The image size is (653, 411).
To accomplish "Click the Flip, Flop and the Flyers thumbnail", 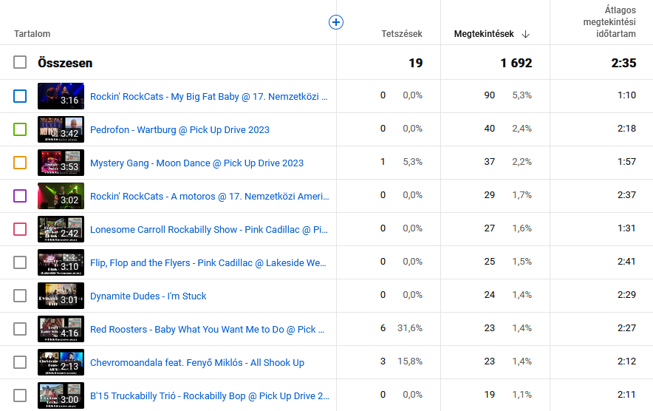I will coord(61,262).
